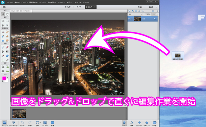206x127 pixels.
Task: Toggle visibility eye of the background layer
Action: point(129,19)
